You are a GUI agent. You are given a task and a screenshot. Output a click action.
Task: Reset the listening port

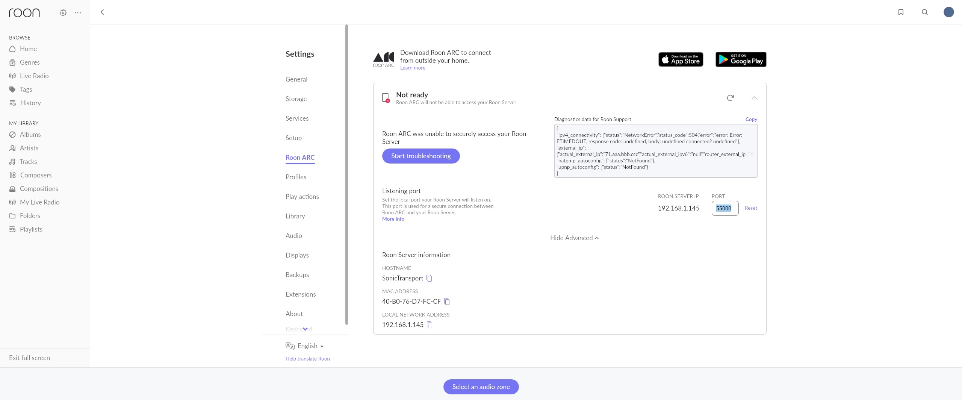[751, 208]
